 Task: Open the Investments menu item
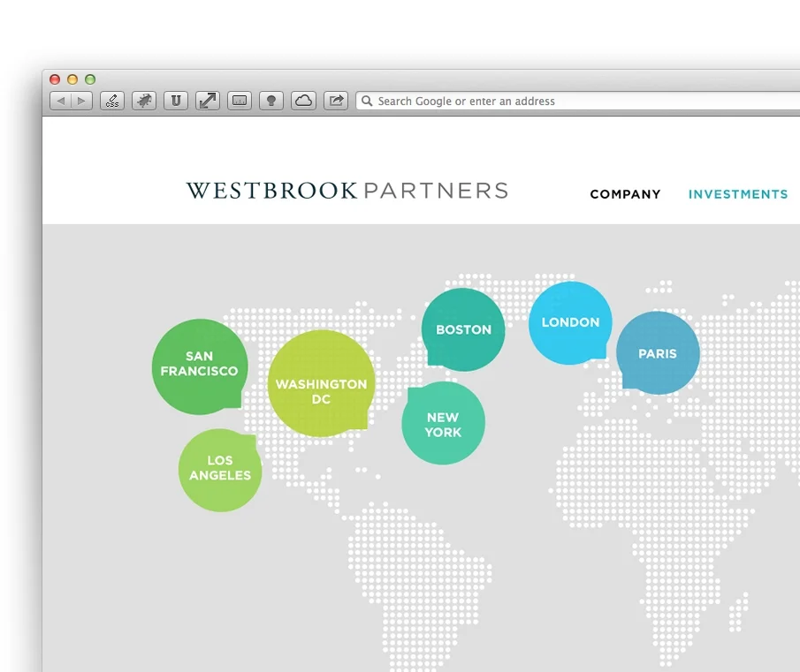point(738,194)
